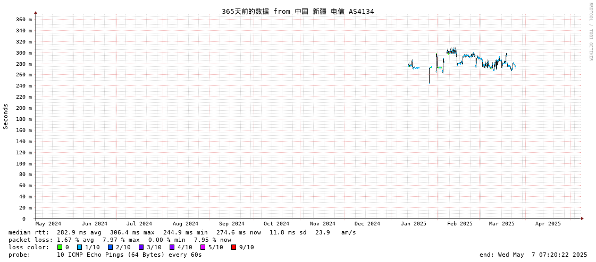Image resolution: width=596 pixels, height=262 pixels.
Task: Click the 'Feb 2025' x-axis label
Action: (x=460, y=224)
